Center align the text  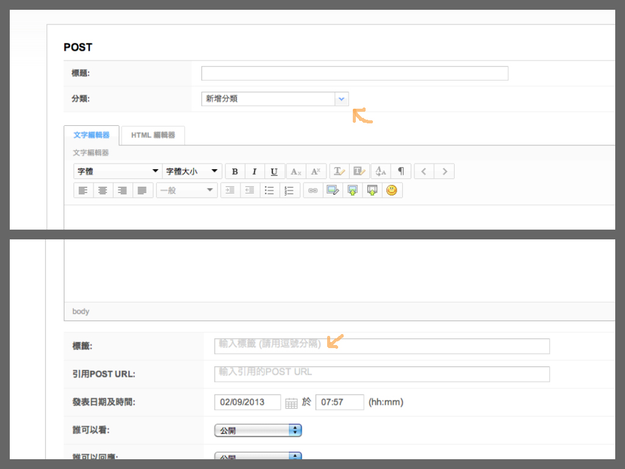(x=103, y=191)
